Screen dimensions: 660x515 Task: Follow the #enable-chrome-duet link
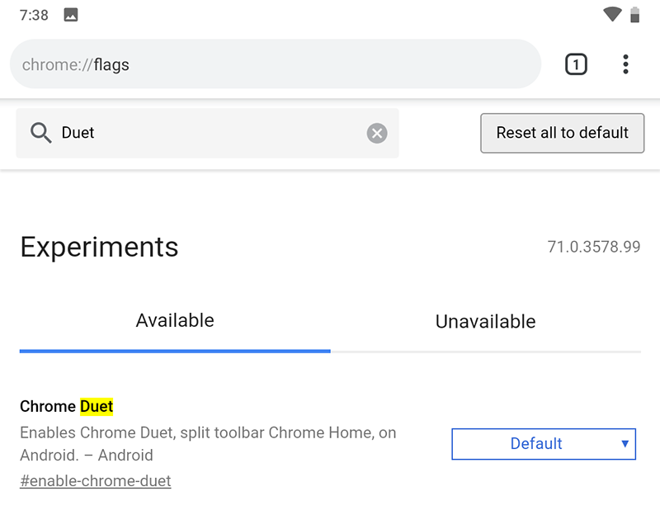point(96,481)
